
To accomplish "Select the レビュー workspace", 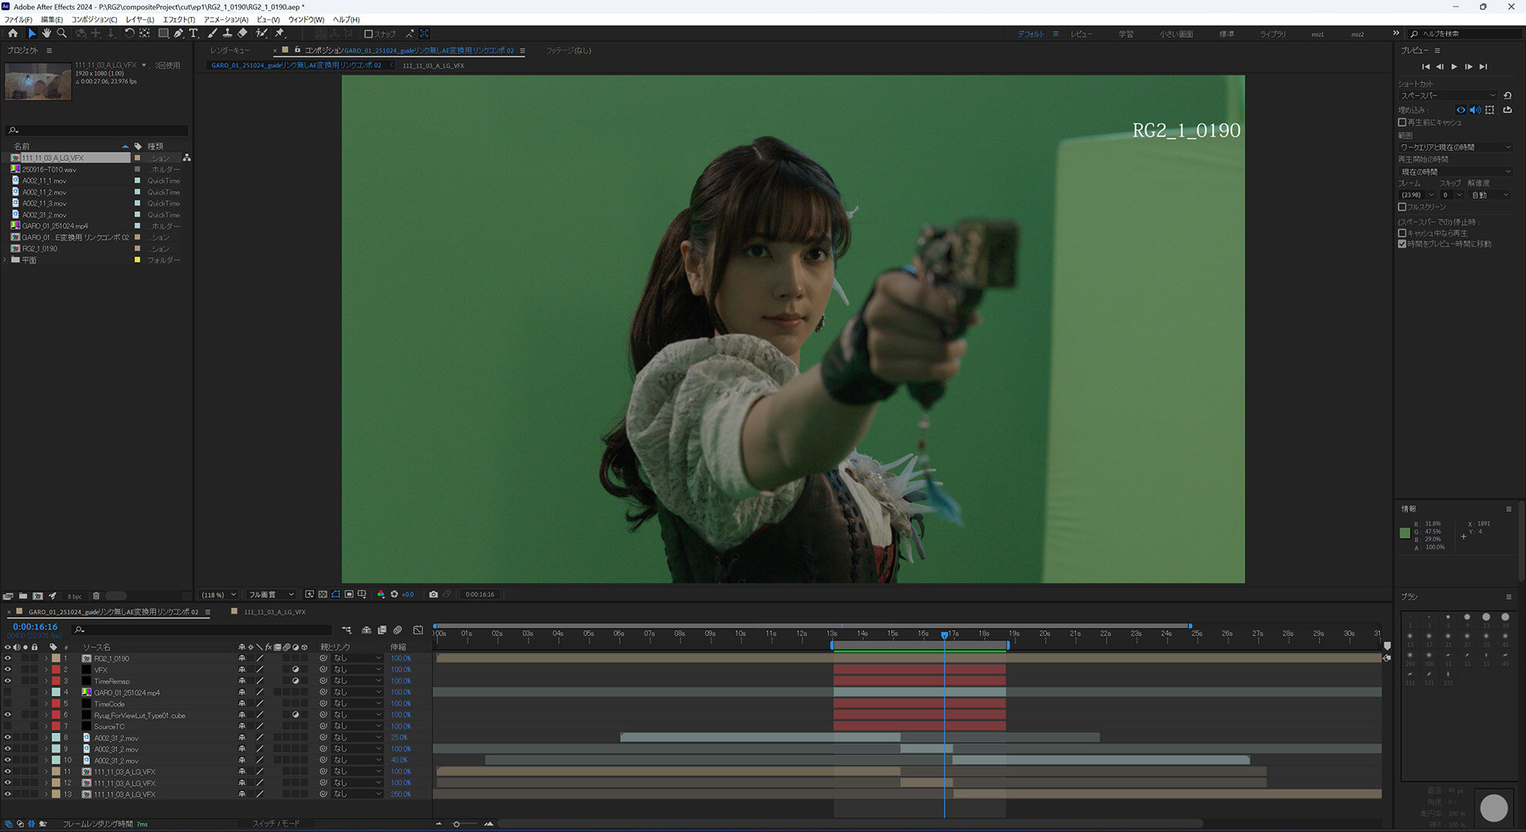I will pyautogui.click(x=1081, y=34).
